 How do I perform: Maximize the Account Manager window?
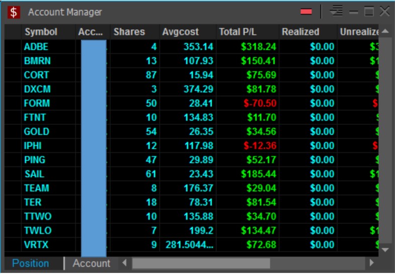369,12
